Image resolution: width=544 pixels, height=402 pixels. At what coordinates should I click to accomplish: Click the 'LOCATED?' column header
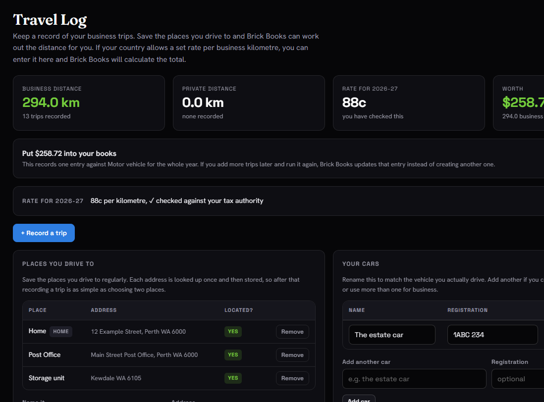click(239, 310)
